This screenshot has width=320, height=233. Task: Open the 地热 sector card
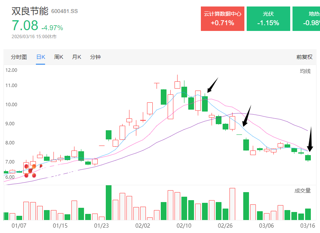click(307, 18)
